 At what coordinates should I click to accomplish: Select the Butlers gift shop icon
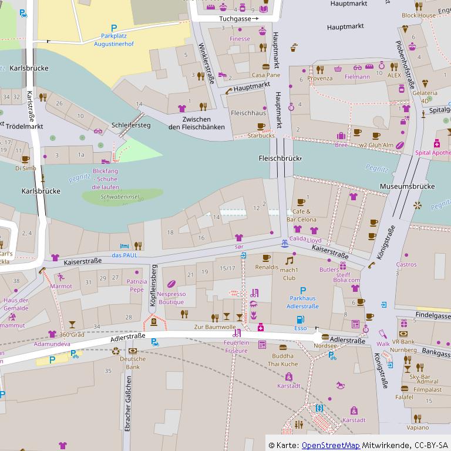(343, 265)
